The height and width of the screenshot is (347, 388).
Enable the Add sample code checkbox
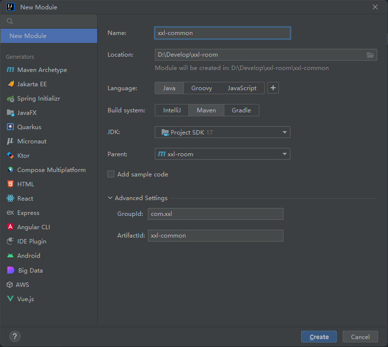coord(111,174)
